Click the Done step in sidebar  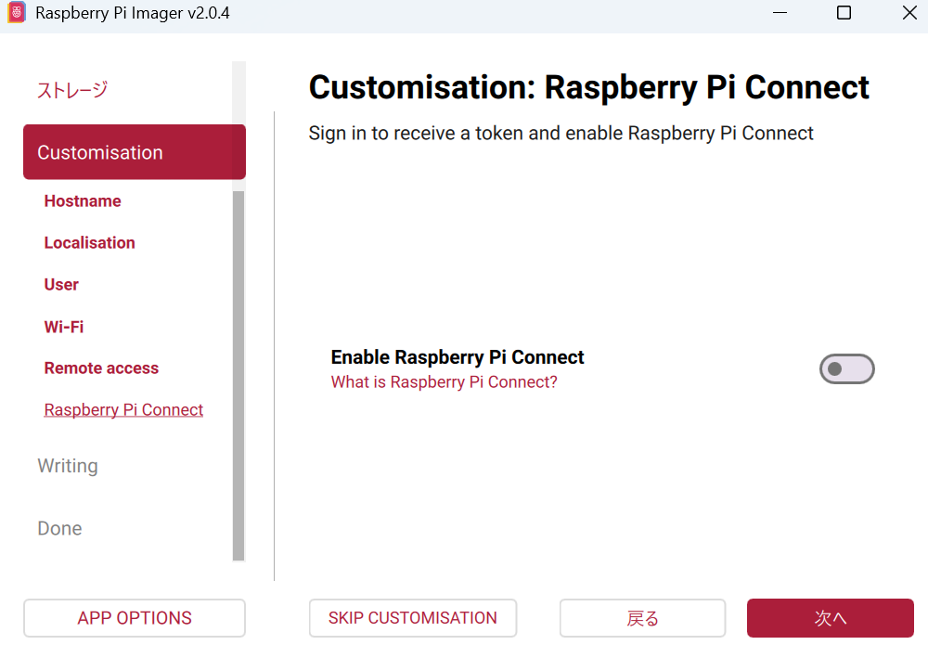59,528
